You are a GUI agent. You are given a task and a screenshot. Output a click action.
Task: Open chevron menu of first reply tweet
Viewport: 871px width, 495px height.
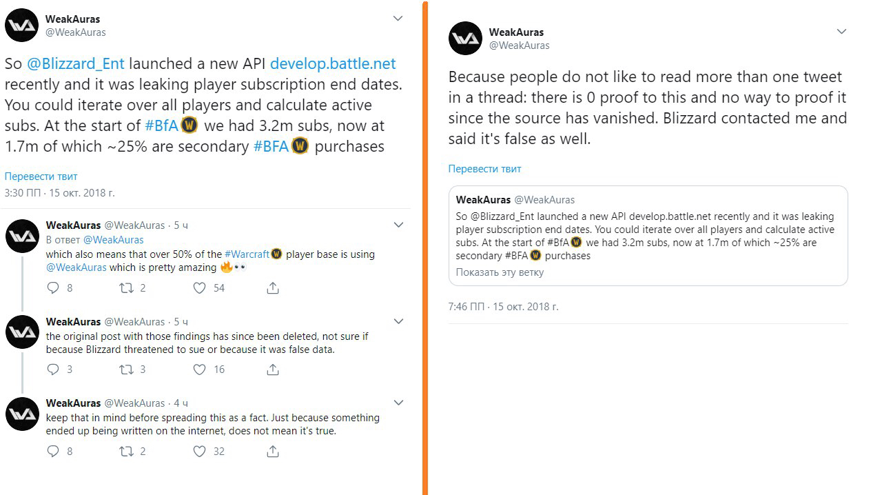coord(398,225)
